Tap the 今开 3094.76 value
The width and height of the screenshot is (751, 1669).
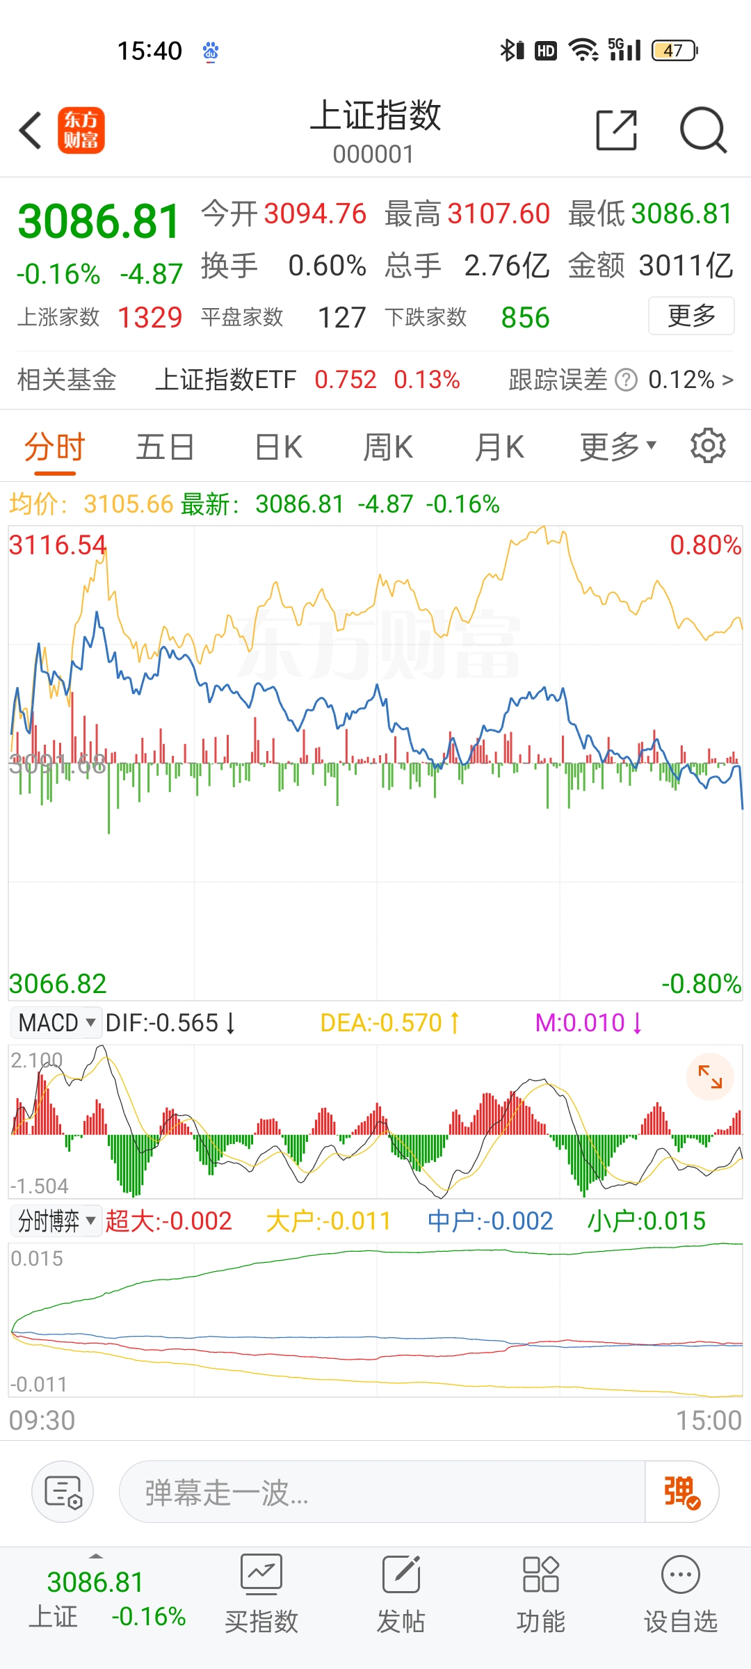[x=314, y=213]
